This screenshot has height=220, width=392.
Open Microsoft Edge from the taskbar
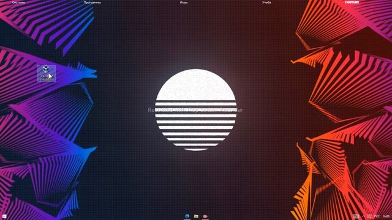click(x=187, y=216)
